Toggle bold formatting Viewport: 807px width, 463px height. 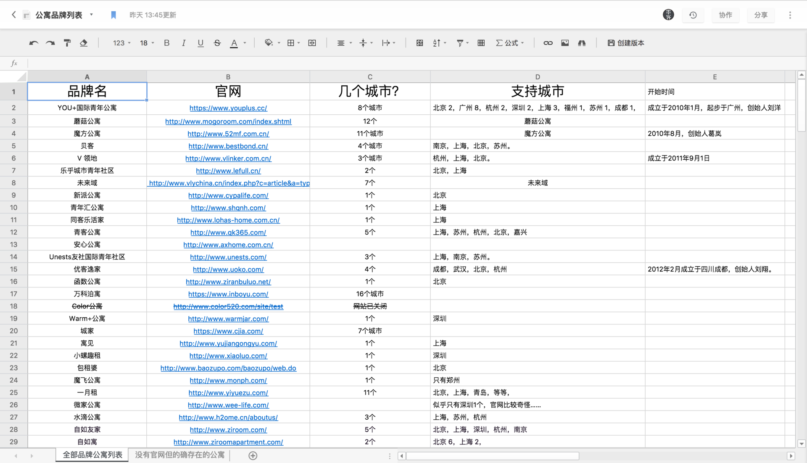tap(167, 43)
